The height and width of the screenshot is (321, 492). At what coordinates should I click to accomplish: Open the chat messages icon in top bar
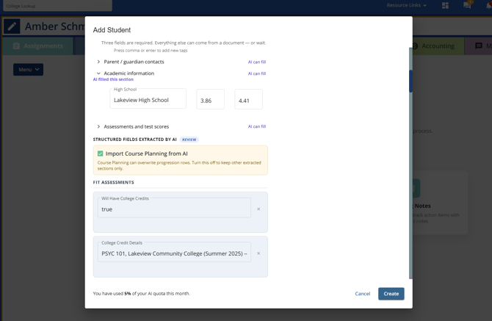pyautogui.click(x=467, y=5)
